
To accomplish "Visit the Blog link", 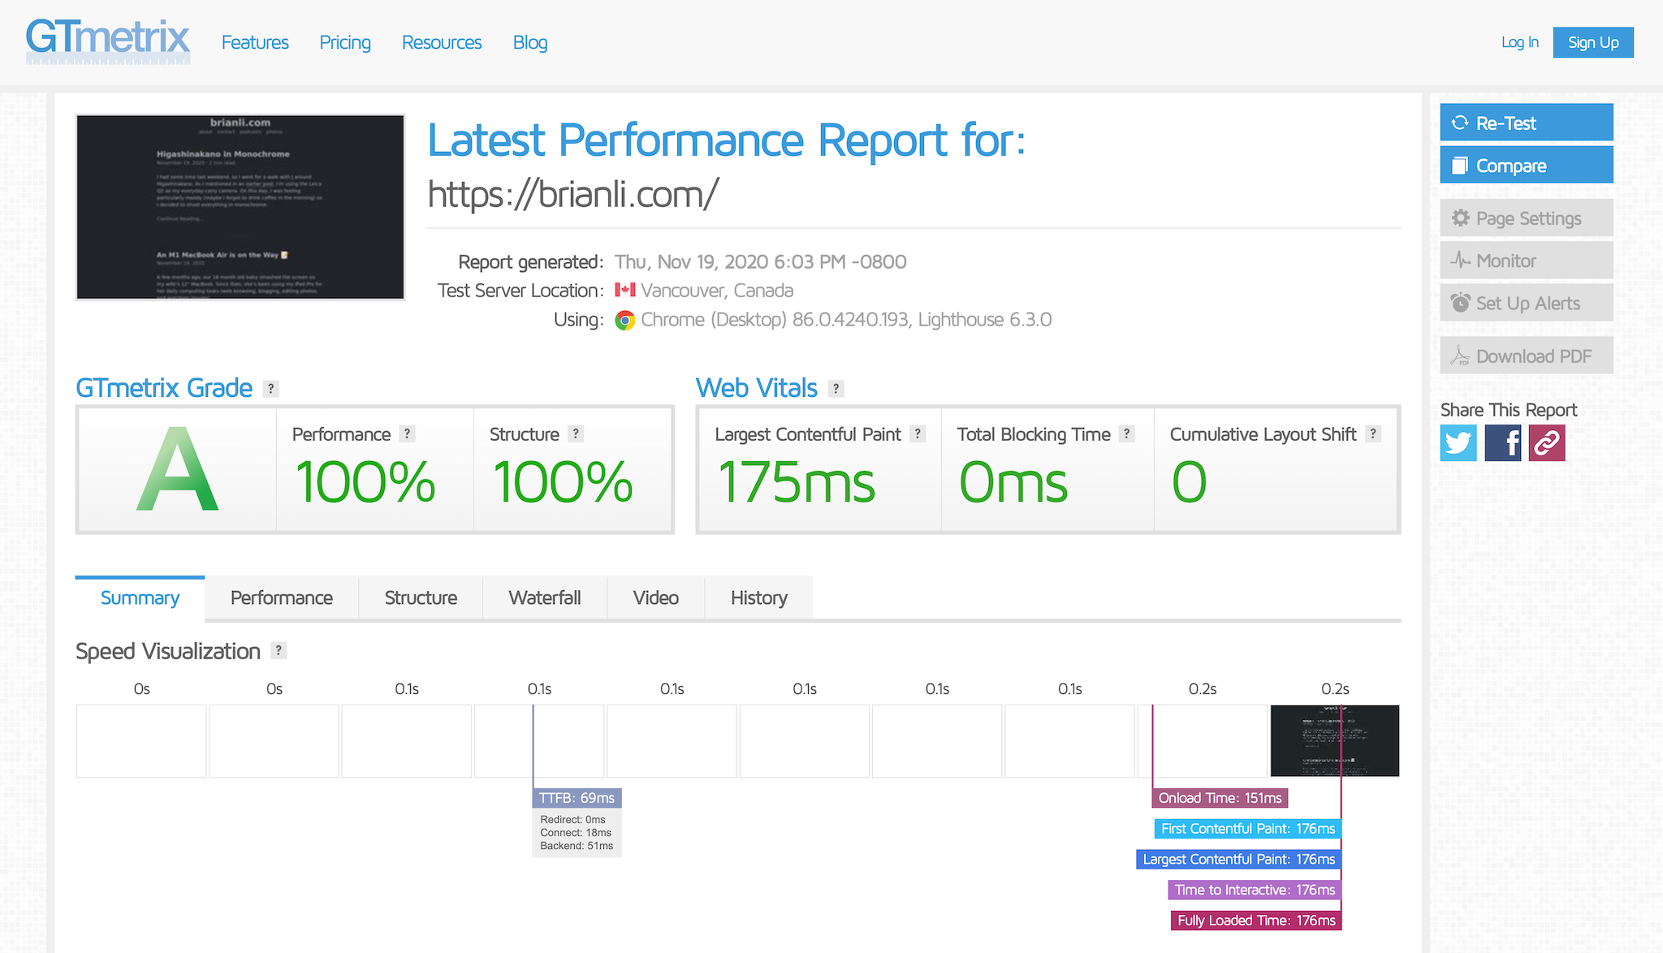I will coord(530,42).
